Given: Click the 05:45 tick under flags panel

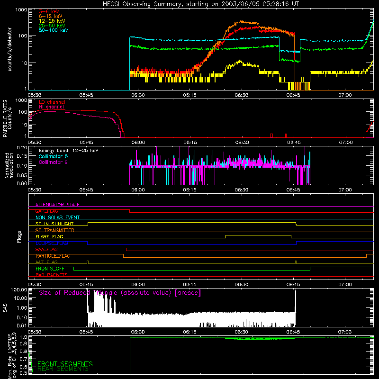Looking at the screenshot, I should 86,285.
